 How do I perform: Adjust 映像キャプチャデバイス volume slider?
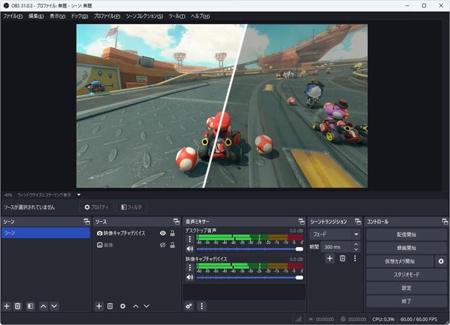pos(250,277)
